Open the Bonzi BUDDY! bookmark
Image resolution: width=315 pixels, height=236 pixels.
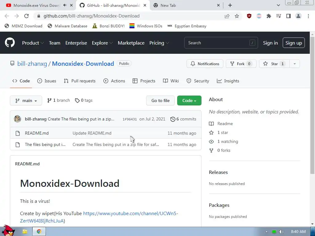(109, 26)
